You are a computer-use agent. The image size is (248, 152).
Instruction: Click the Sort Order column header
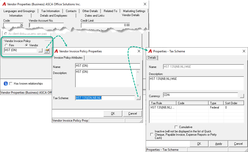point(234,103)
